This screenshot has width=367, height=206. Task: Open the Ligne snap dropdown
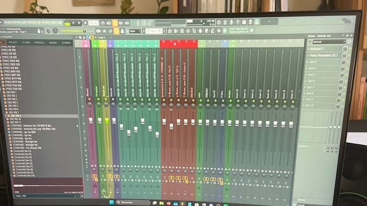point(134,31)
